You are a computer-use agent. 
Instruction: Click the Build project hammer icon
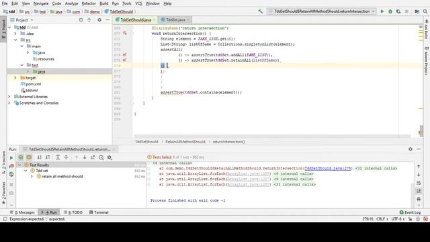pos(260,11)
